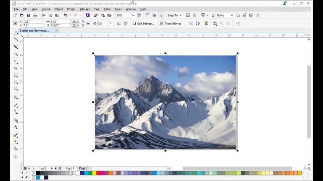Toggle the lock ratio button

coord(88,24)
